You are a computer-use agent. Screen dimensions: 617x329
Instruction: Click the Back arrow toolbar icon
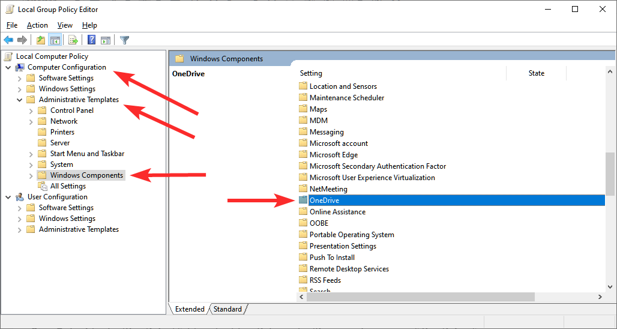pyautogui.click(x=8, y=40)
